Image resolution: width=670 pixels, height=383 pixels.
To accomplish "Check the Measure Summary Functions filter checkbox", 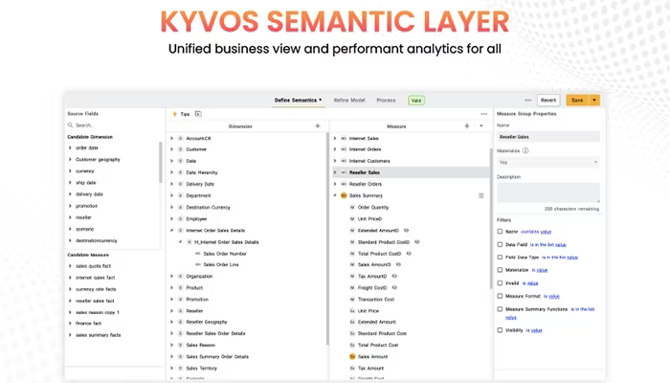I will click(x=500, y=309).
